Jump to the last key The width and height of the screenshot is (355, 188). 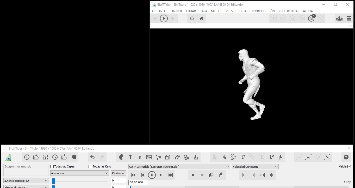(171, 175)
